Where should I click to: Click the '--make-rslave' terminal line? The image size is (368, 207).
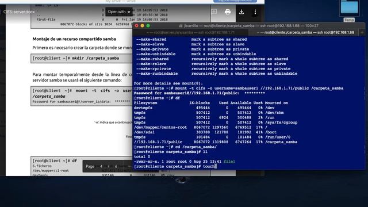pos(211,64)
